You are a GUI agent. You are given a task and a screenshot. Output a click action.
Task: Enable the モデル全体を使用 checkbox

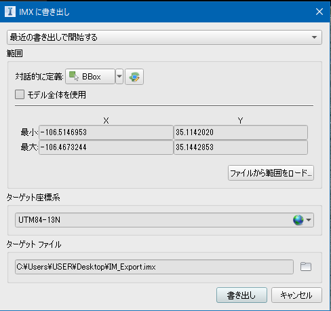tap(20, 94)
